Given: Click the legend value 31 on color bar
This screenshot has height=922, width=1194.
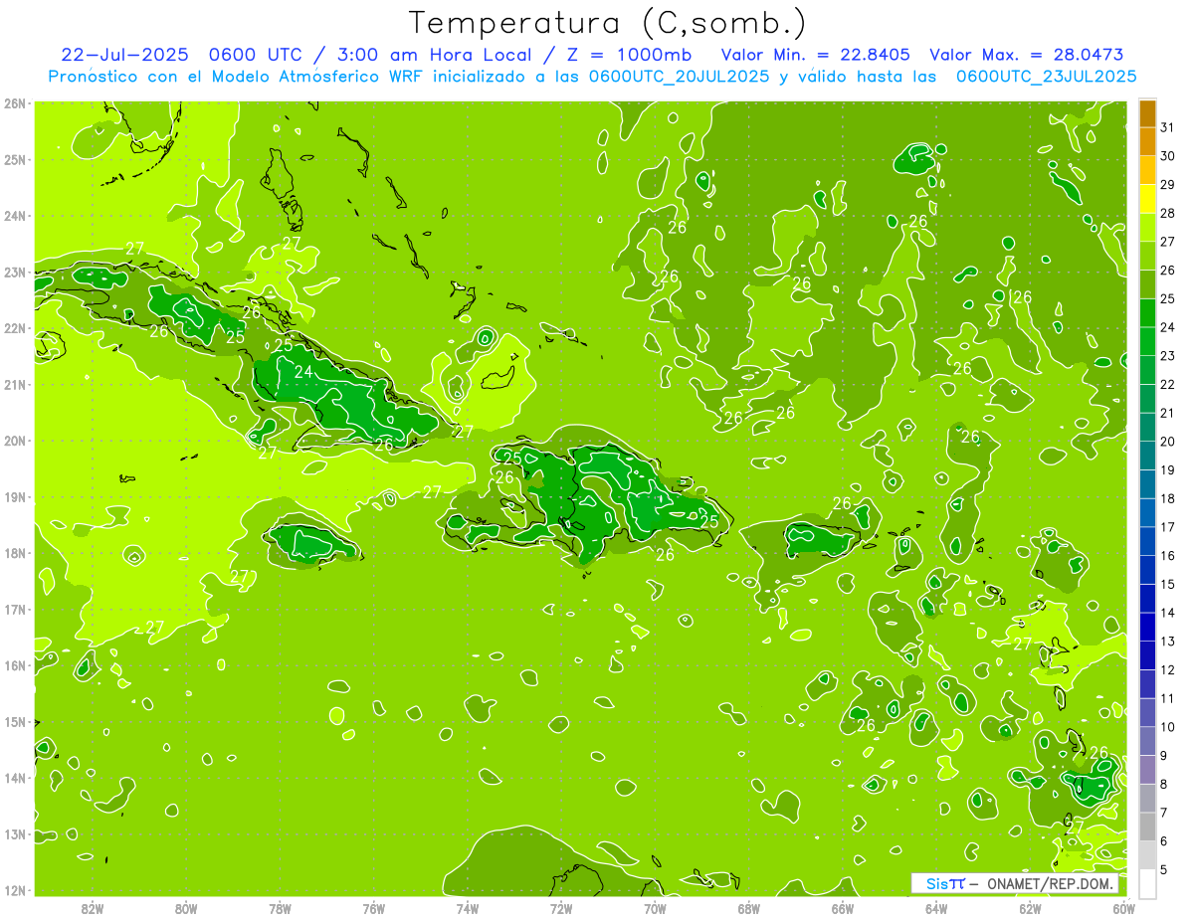Looking at the screenshot, I should (x=1168, y=127).
